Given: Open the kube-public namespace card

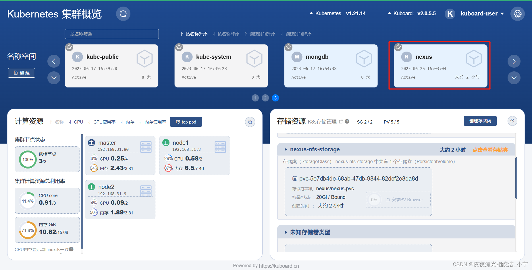Looking at the screenshot, I should (x=111, y=66).
